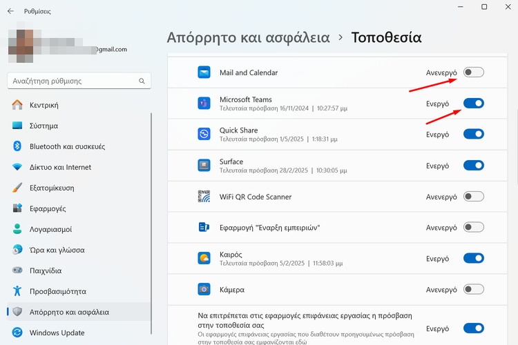Click the gmail.com account email text

111,49
